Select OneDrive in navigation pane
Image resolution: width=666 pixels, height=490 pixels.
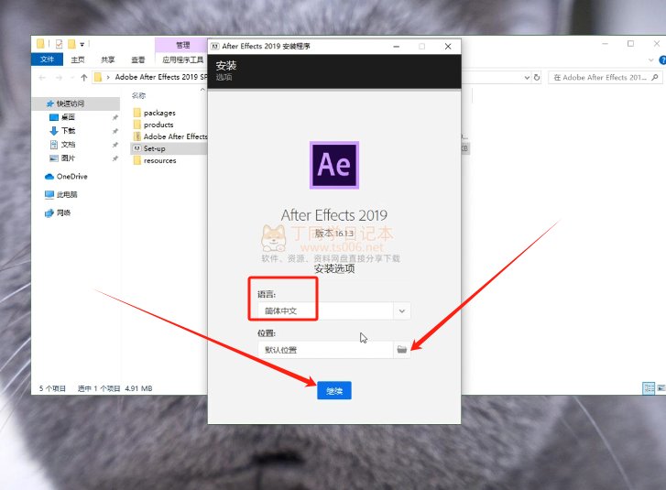point(71,176)
